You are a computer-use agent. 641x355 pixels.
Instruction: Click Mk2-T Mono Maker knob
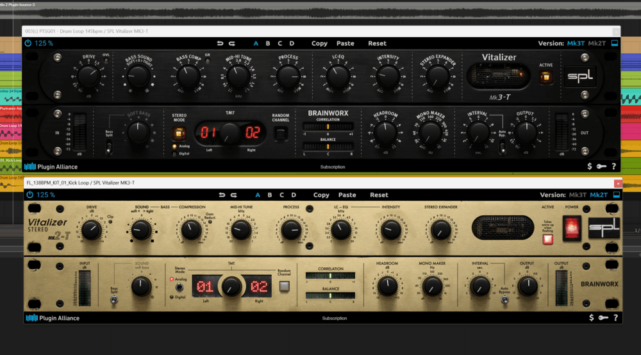(x=431, y=287)
